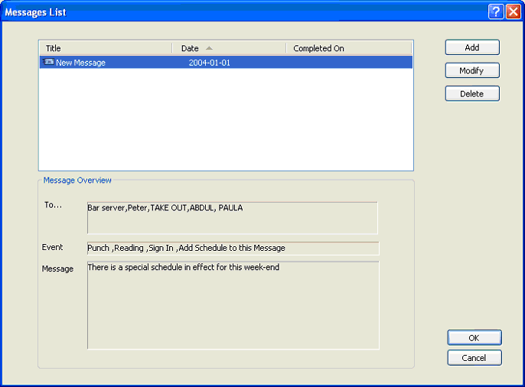The image size is (525, 387).
Task: Confirm the dialog with OK
Action: (474, 338)
